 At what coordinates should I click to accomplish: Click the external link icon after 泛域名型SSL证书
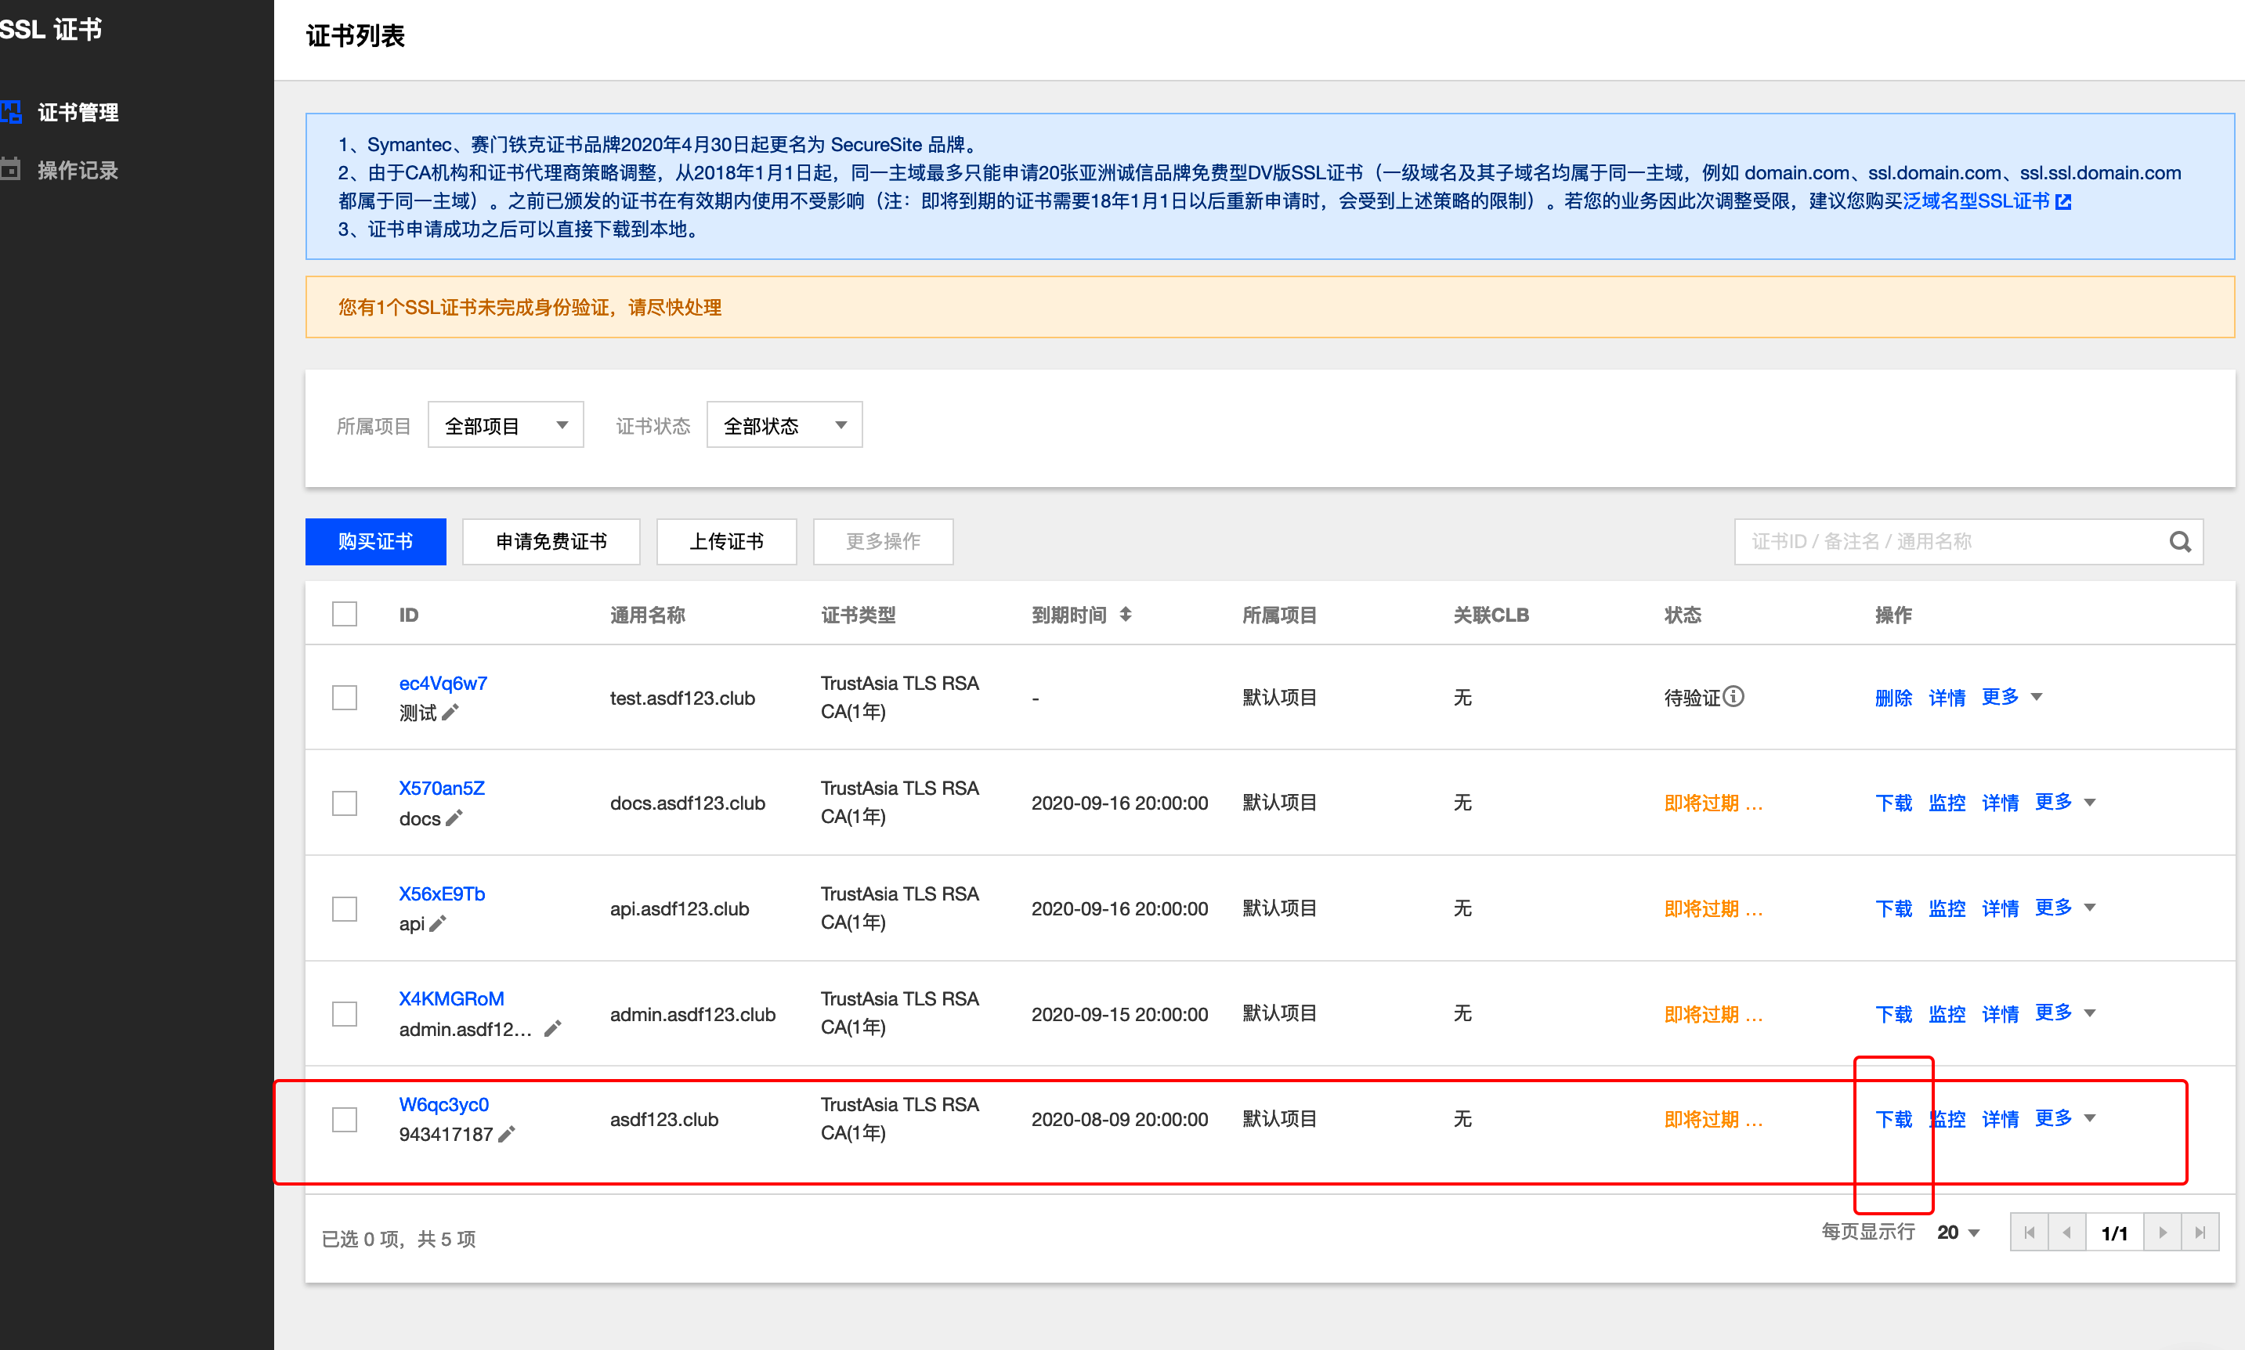pyautogui.click(x=2063, y=202)
